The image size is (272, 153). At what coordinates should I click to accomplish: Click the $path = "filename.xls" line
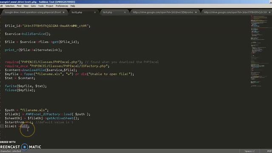coord(27,110)
